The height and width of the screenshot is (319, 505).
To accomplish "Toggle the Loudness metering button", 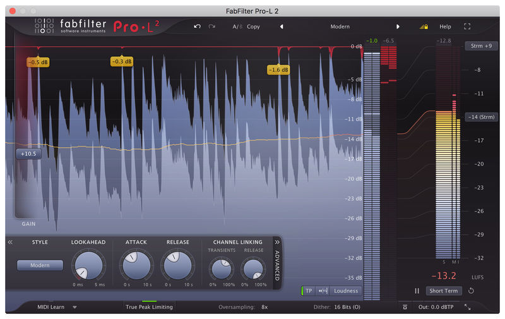I will click(x=345, y=291).
